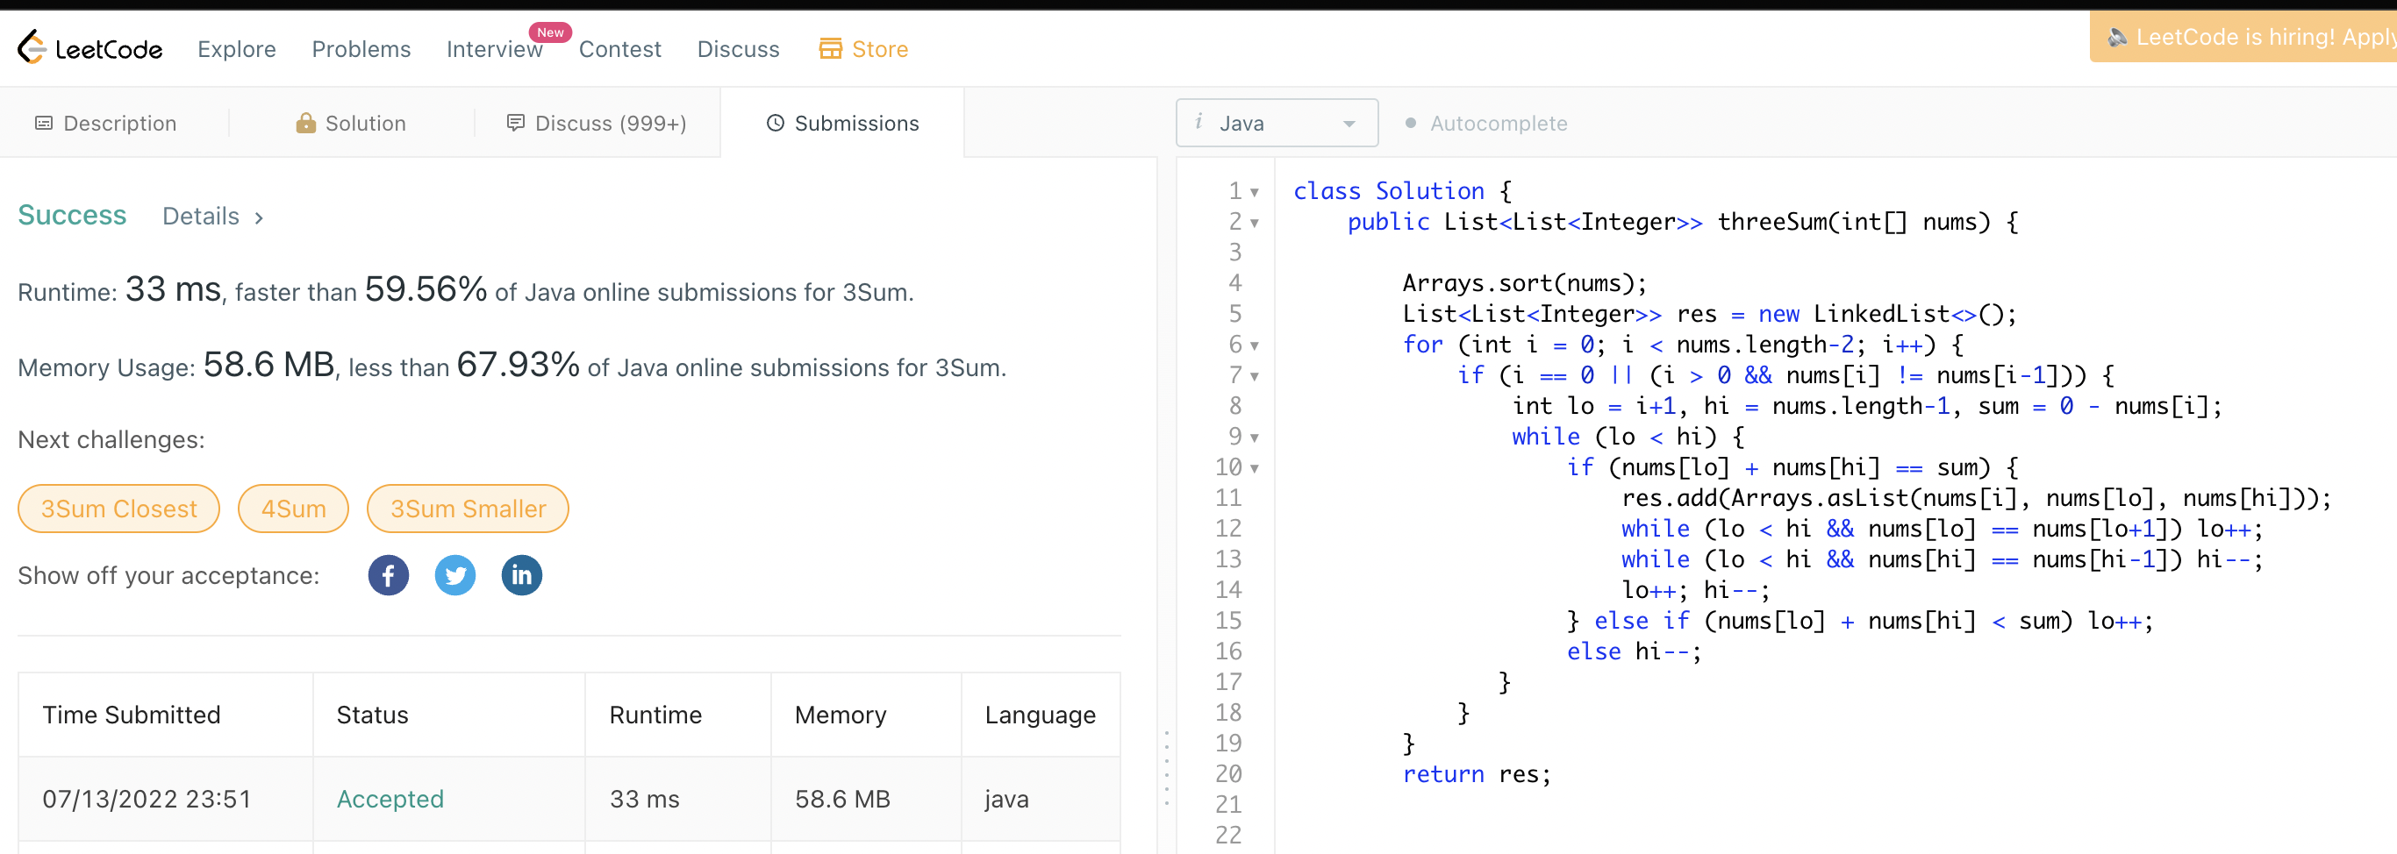Open submission Details link

(x=212, y=217)
